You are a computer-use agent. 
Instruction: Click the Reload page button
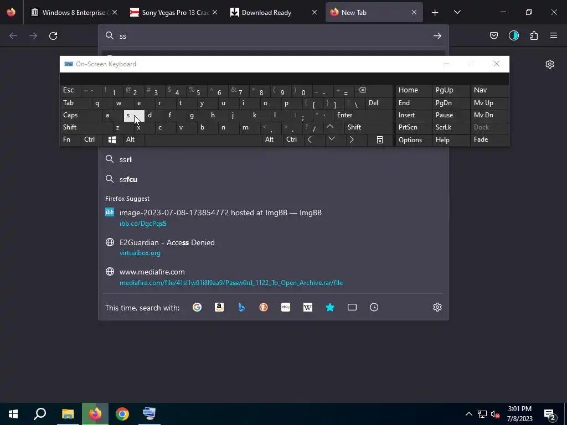[53, 36]
